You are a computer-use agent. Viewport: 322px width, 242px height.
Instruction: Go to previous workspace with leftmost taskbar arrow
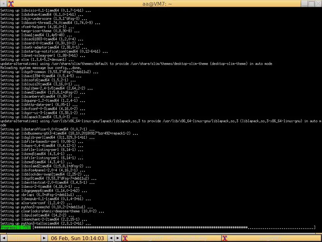[x=3, y=238]
